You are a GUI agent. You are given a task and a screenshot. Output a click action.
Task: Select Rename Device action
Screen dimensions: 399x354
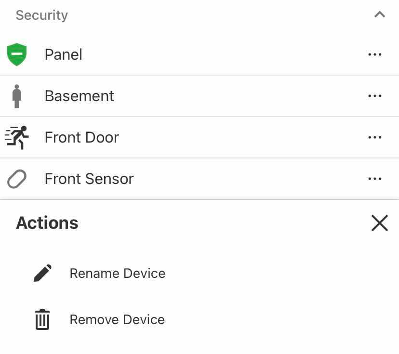coord(117,273)
